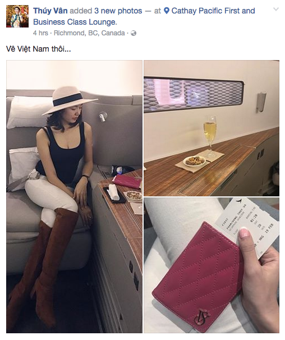This screenshot has height=340, width=285.
Task: Click the '4 hrs' timestamp
Action: tap(40, 33)
